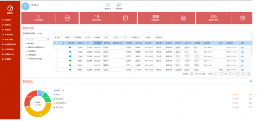Go to next page in table pagination
The width and height of the screenshot is (265, 121).
click(x=238, y=74)
